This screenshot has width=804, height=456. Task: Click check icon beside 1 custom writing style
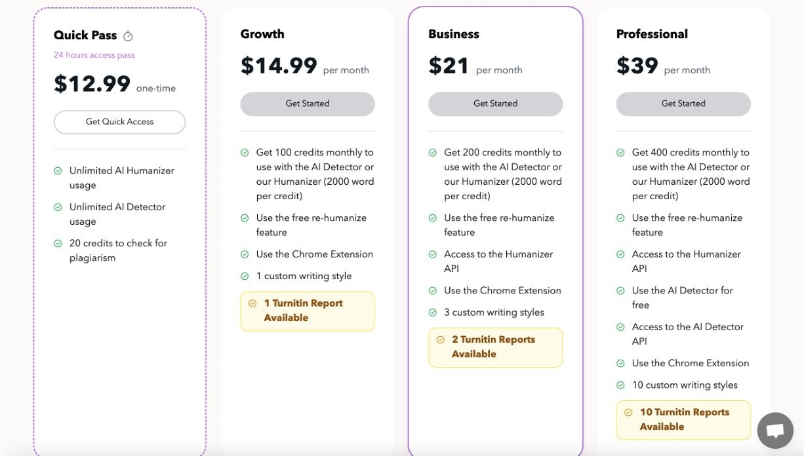pyautogui.click(x=245, y=276)
